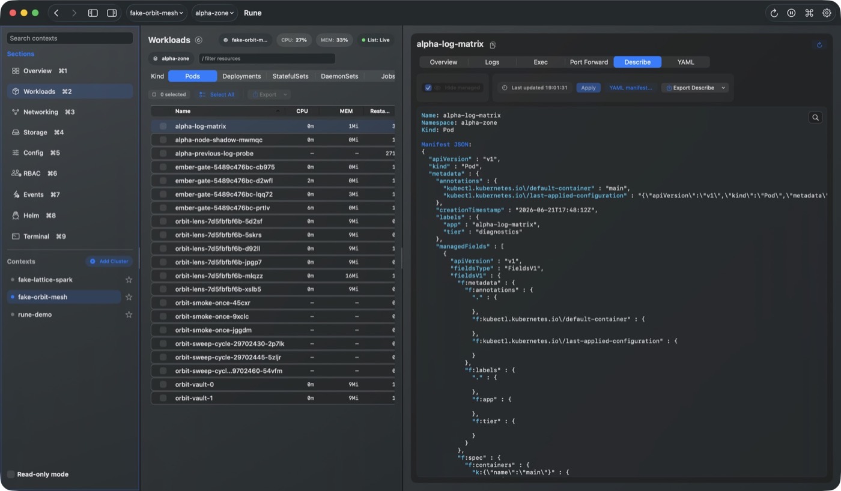Go back with the left arrow
Image resolution: width=841 pixels, height=491 pixels.
[x=56, y=13]
